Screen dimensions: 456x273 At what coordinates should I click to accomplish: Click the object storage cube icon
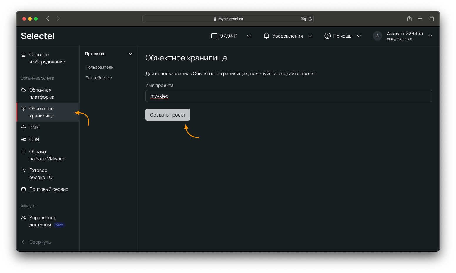pos(24,109)
